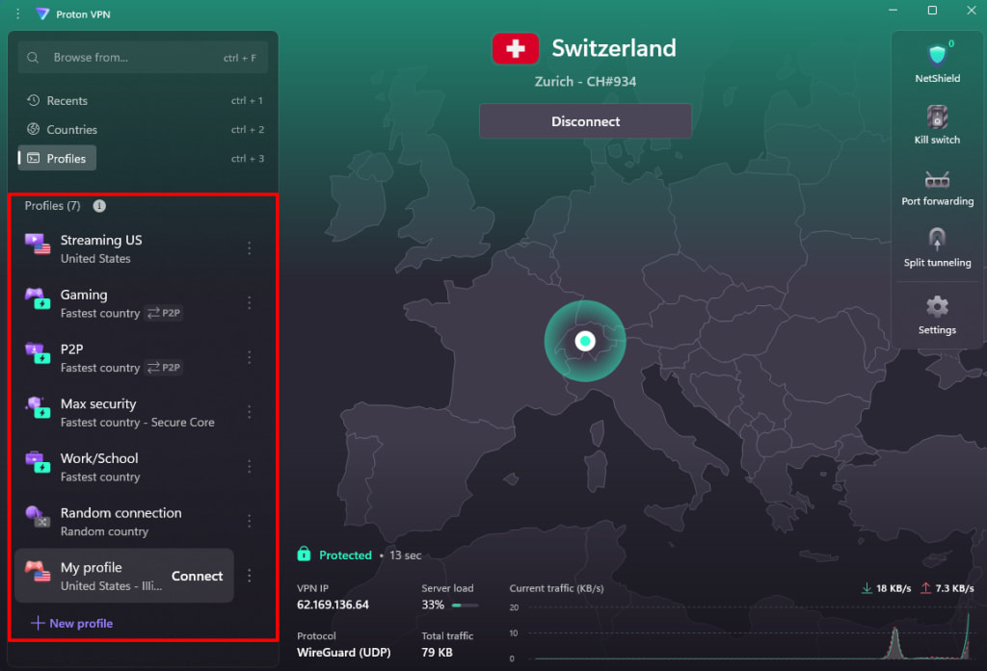Click the Zurich - CH#934 server label
987x671 pixels.
(x=585, y=82)
